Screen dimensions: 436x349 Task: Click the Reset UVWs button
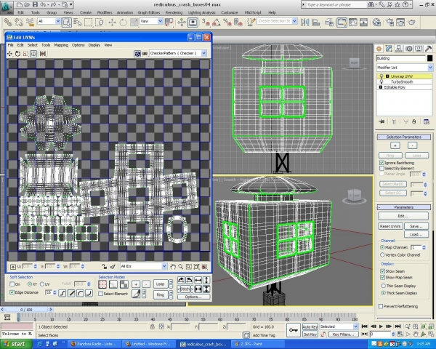(x=390, y=226)
